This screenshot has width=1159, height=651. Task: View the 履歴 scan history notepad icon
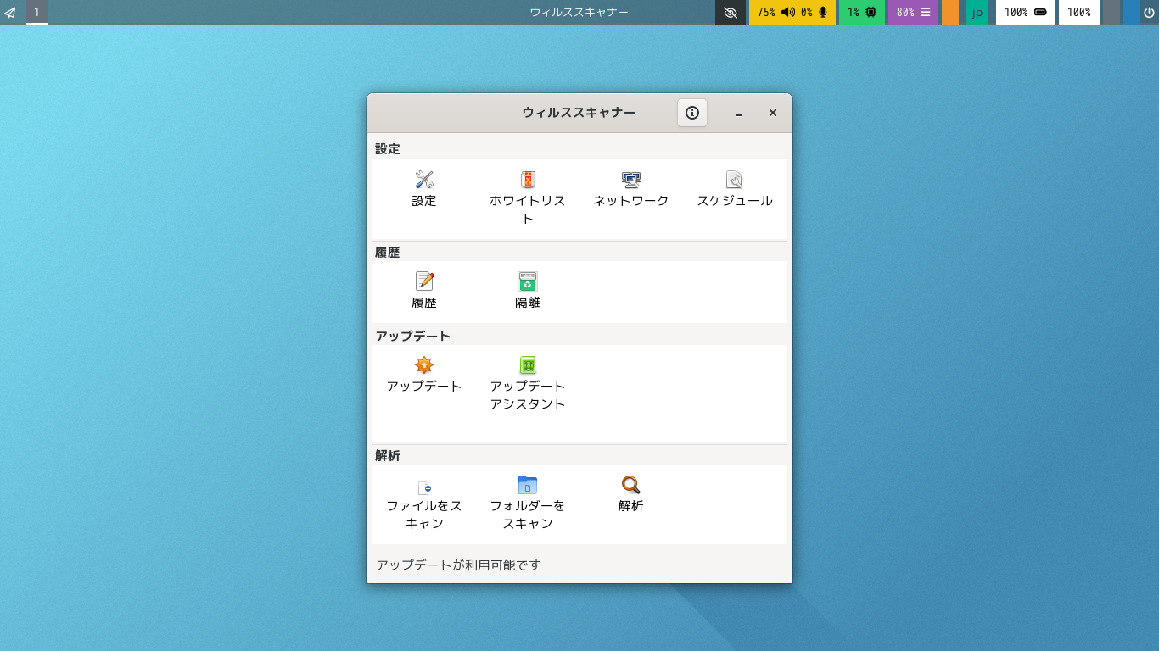[424, 281]
